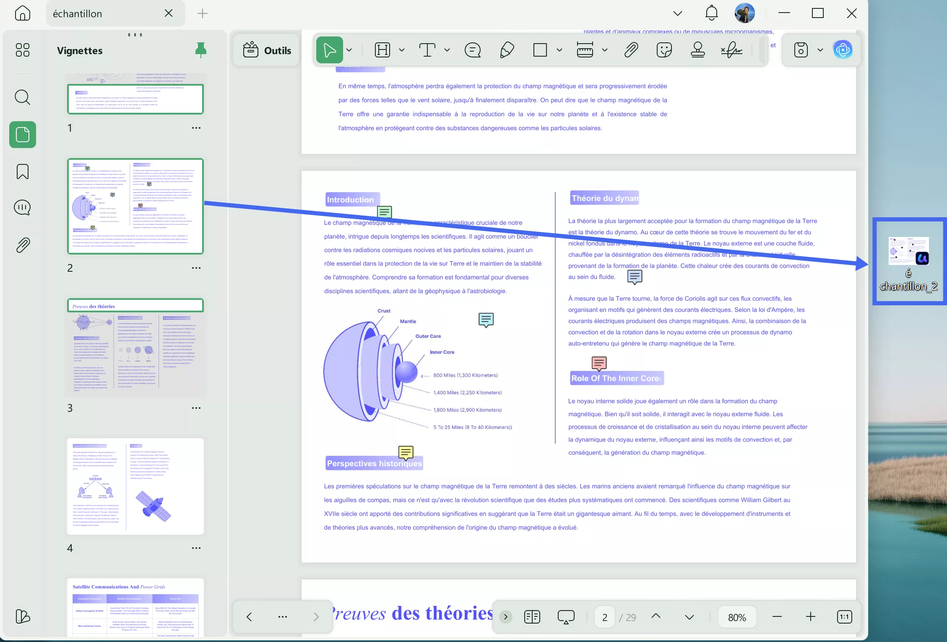Open bottom navigation more options dots
This screenshot has width=947, height=642.
(283, 617)
